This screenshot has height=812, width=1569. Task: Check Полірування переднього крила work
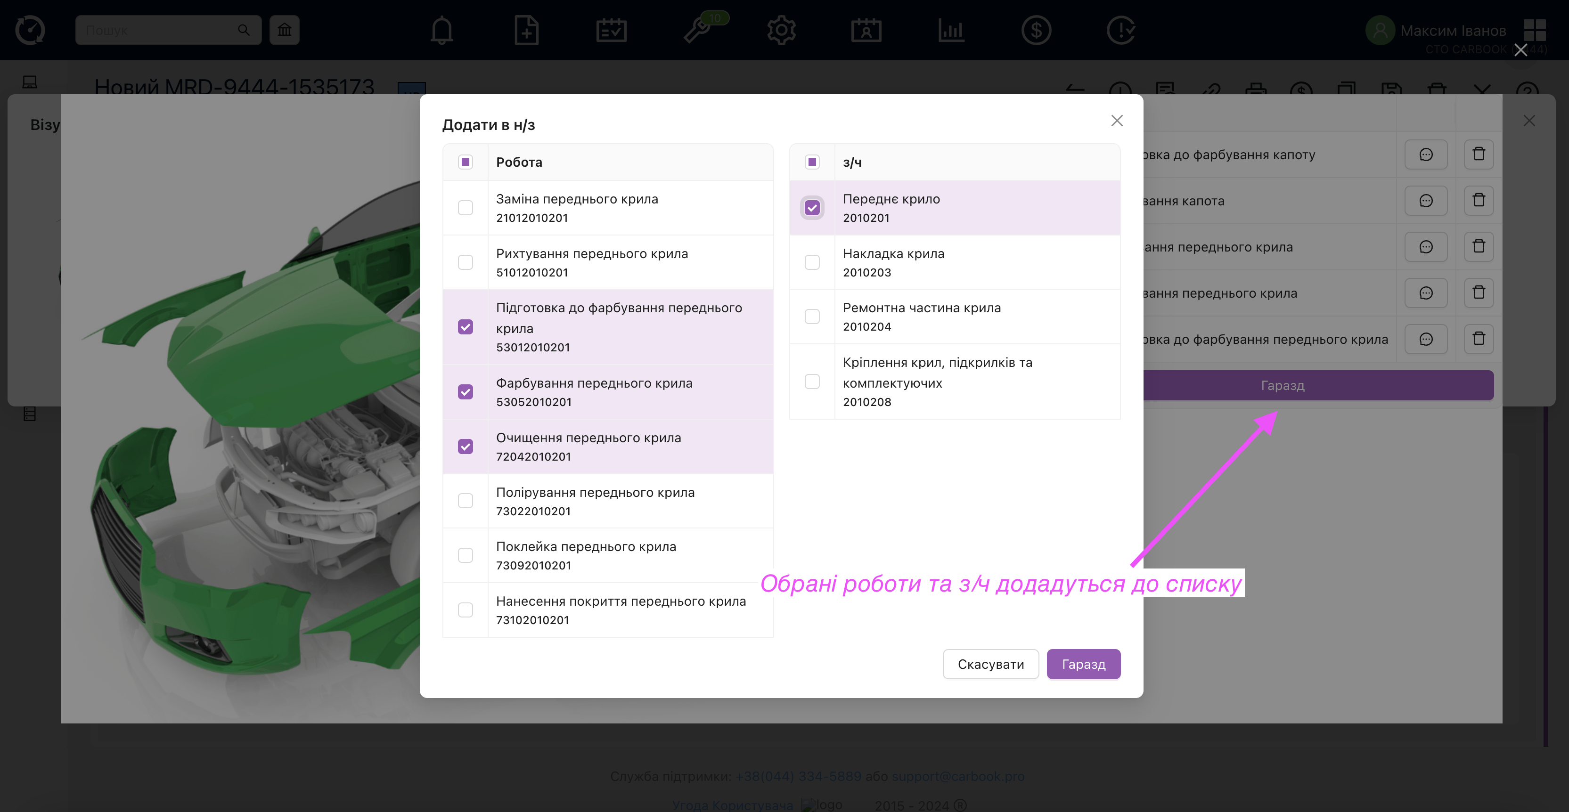[x=466, y=501]
